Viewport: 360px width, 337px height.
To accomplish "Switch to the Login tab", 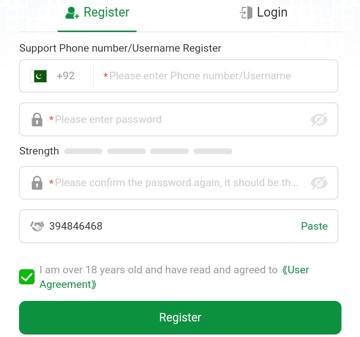I will click(x=263, y=13).
